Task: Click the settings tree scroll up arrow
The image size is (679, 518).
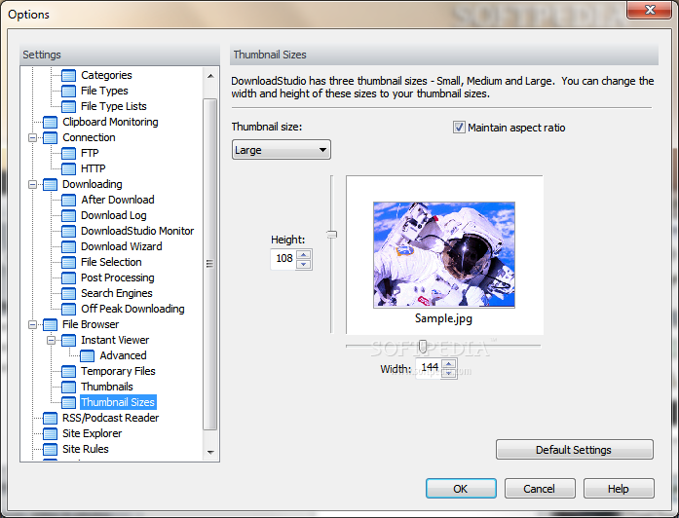Action: (x=210, y=76)
